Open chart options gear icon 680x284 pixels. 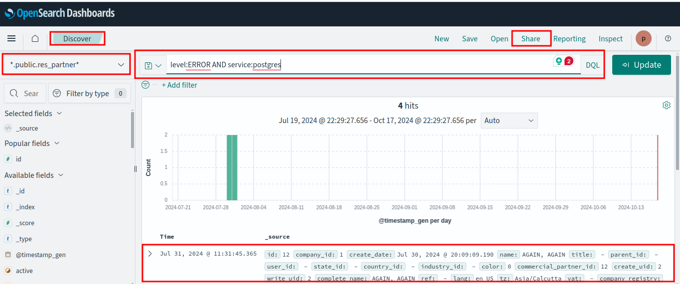coord(666,105)
